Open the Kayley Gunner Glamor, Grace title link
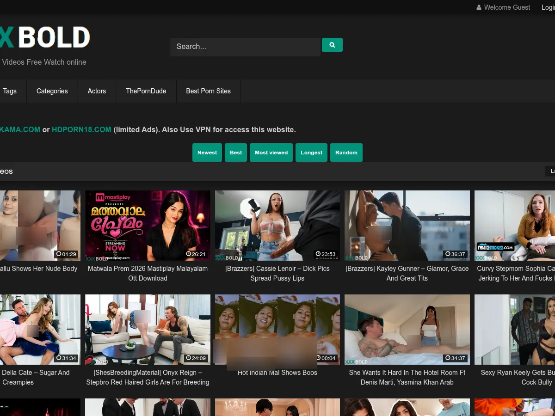 click(x=407, y=273)
